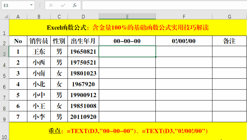Click the Enter checkmark formula bar icon
247x140 pixels.
coord(63,5)
